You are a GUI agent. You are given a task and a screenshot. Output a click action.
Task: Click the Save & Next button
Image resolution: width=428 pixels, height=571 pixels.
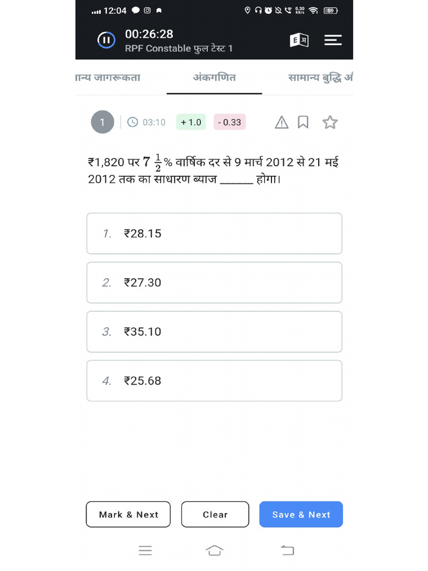click(301, 514)
